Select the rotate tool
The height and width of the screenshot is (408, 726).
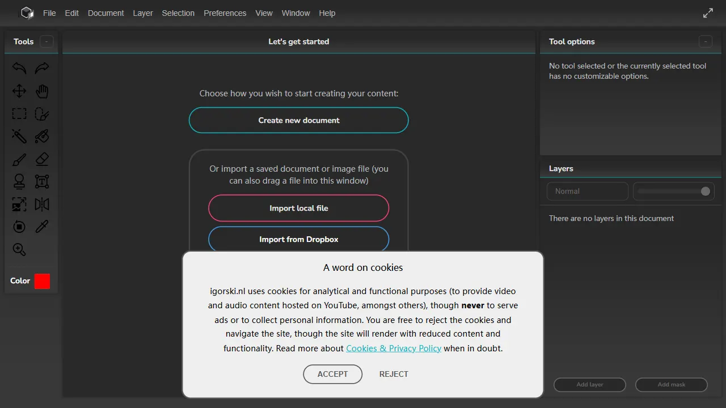pos(19,227)
